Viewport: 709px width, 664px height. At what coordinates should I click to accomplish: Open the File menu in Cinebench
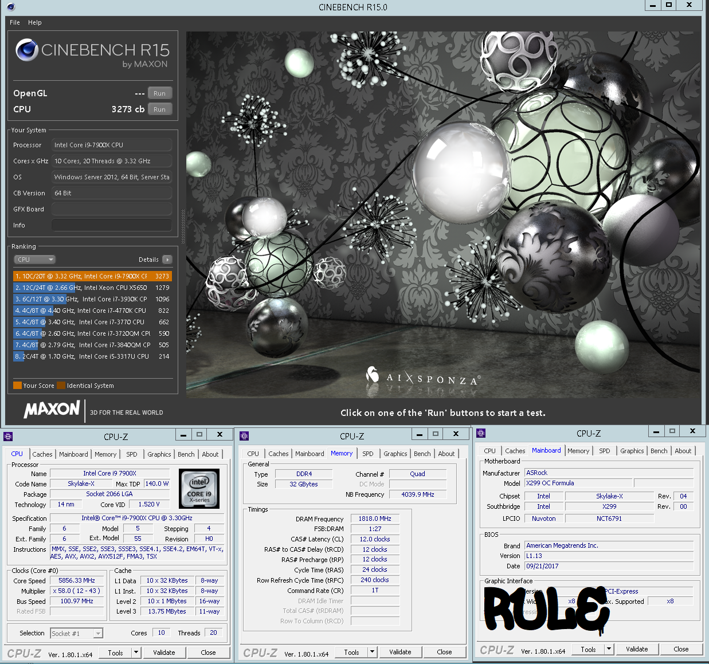tap(15, 22)
